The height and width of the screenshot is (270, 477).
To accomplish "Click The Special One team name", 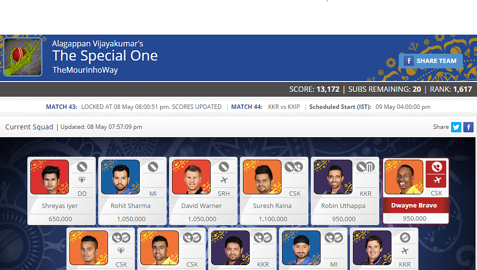I will pyautogui.click(x=105, y=56).
